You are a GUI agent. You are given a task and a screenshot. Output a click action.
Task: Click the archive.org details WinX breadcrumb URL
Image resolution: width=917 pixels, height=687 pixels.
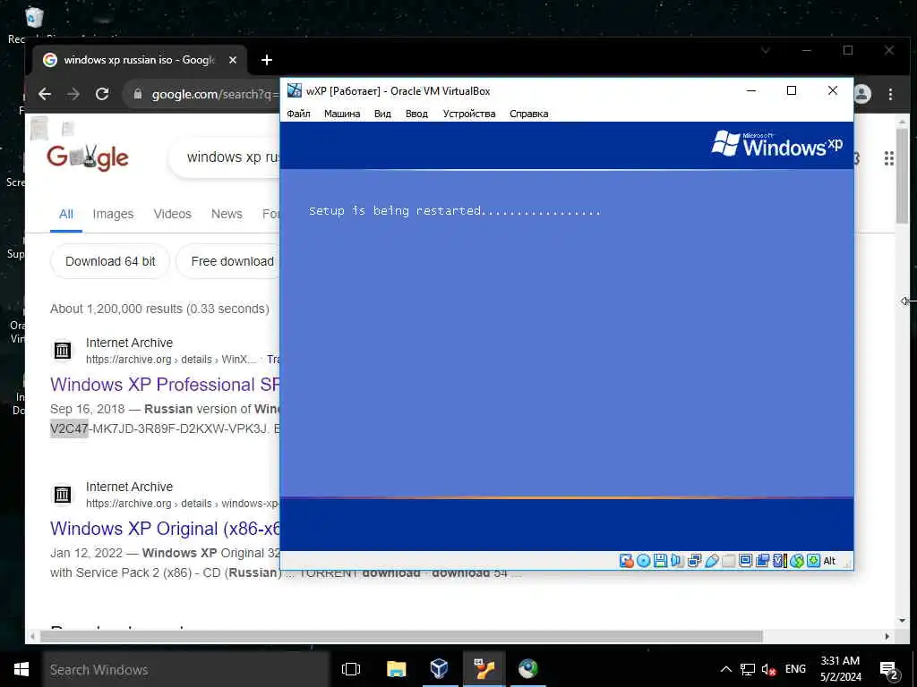pyautogui.click(x=171, y=360)
